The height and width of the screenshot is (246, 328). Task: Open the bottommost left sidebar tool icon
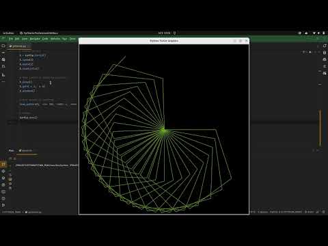coord(3,205)
